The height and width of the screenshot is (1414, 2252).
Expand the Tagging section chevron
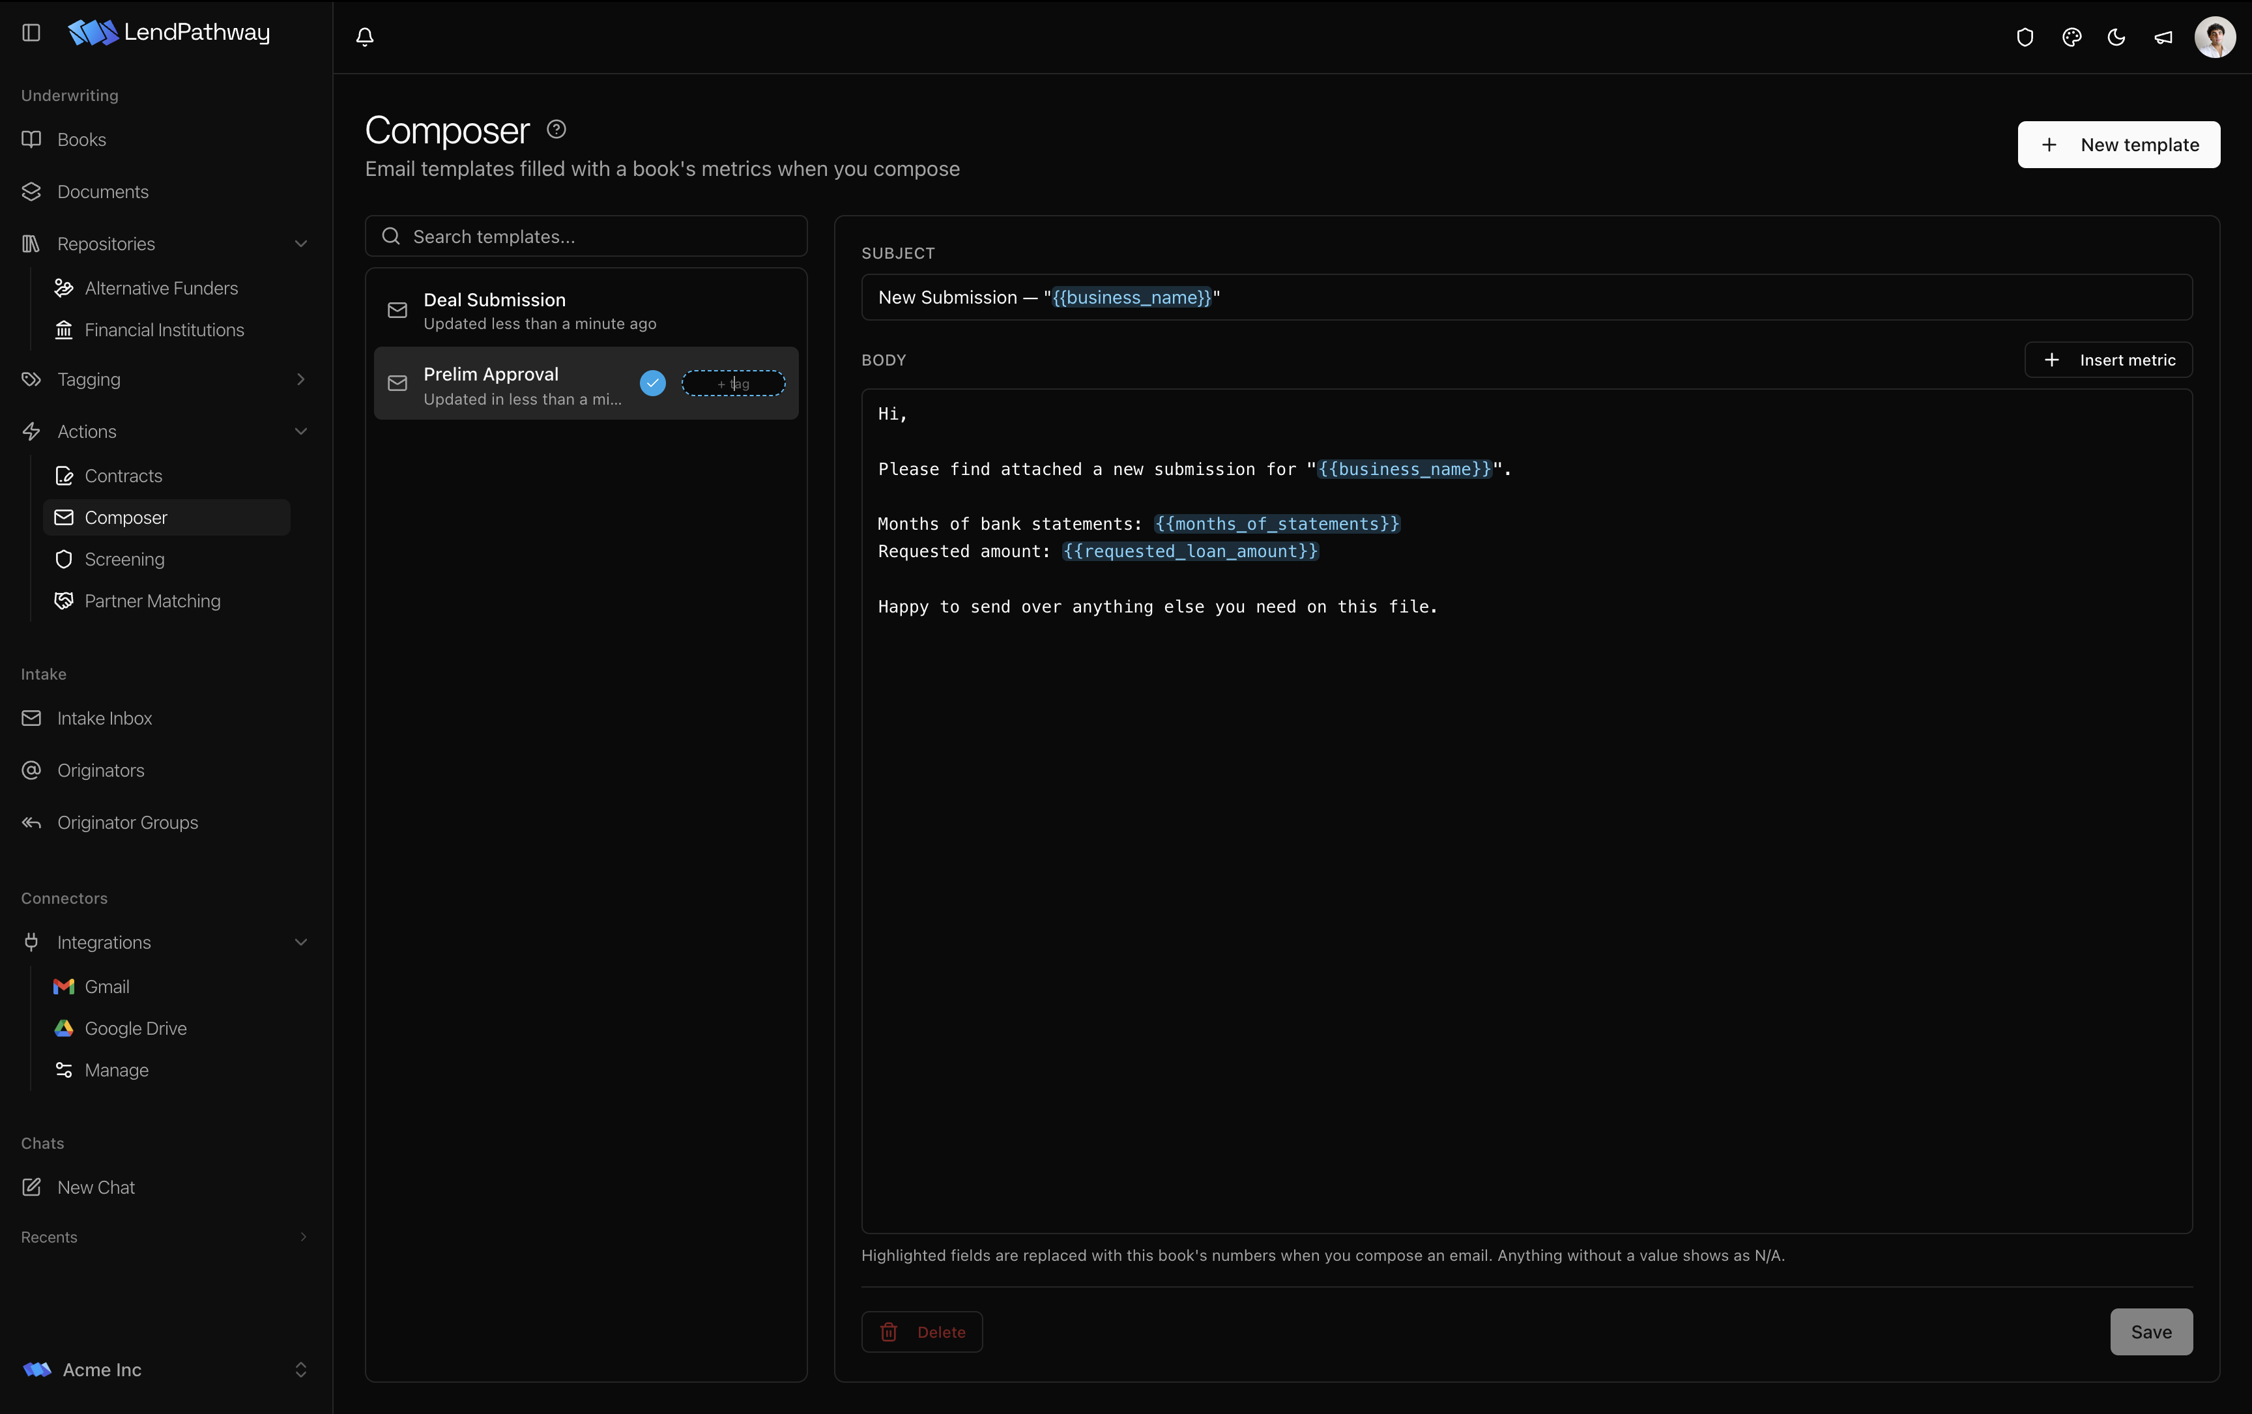click(301, 380)
